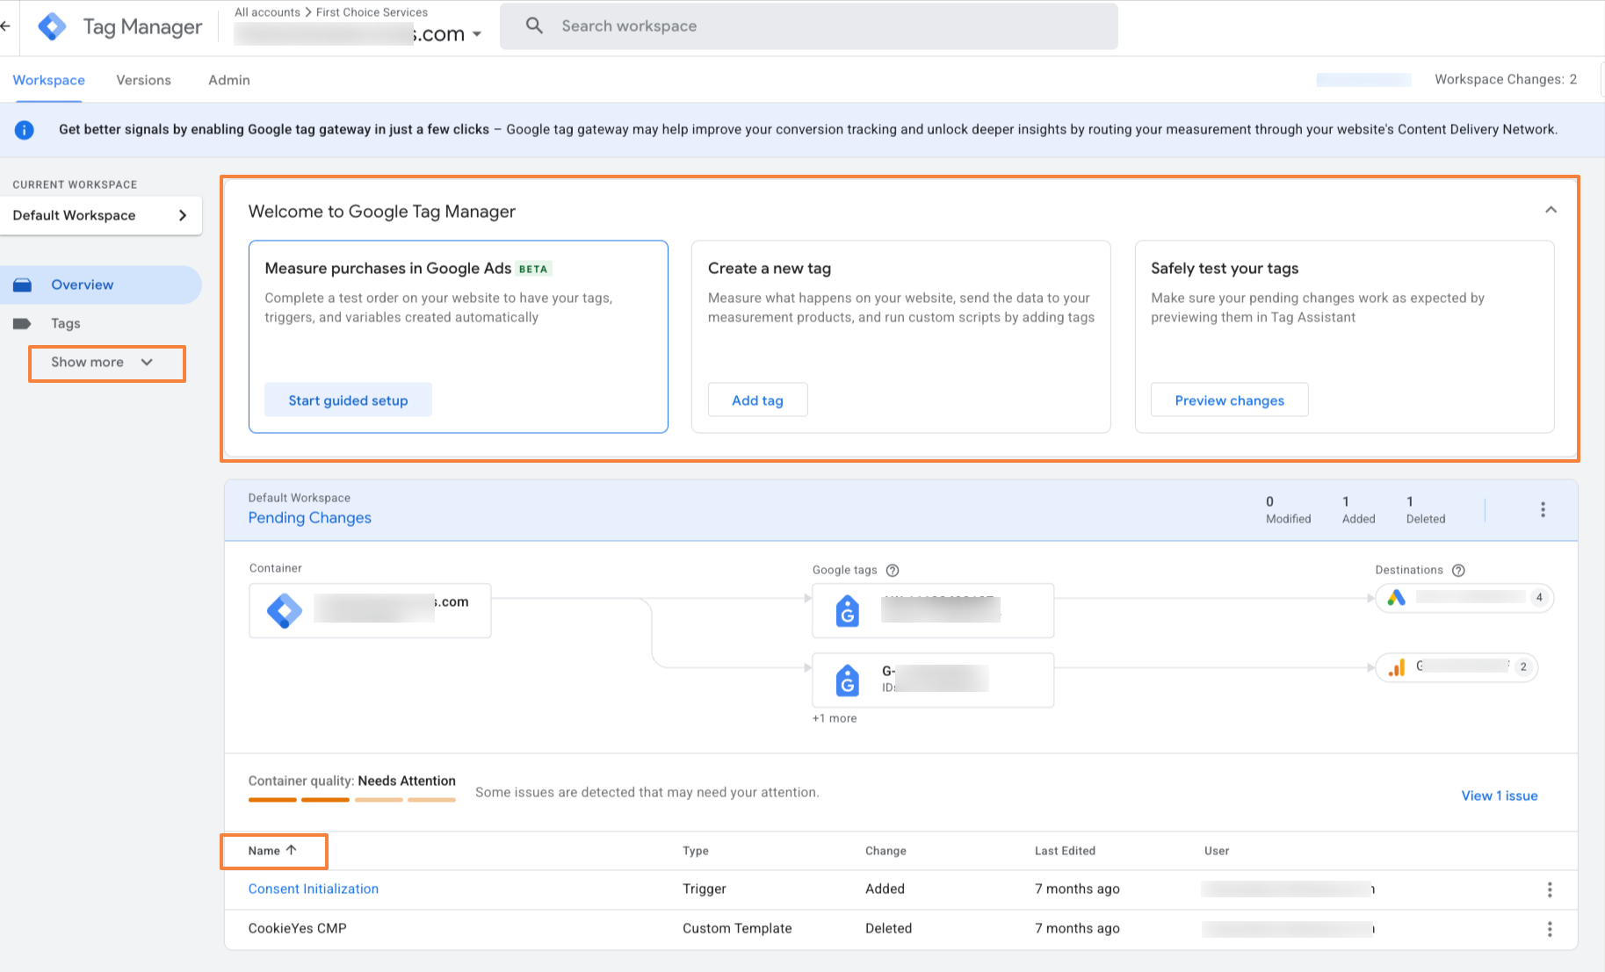
Task: Click the Deleted count in Pending Changes
Action: [x=1425, y=509]
